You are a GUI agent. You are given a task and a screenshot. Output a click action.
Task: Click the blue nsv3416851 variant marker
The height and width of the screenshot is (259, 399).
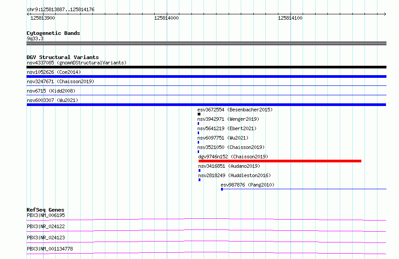(199, 170)
